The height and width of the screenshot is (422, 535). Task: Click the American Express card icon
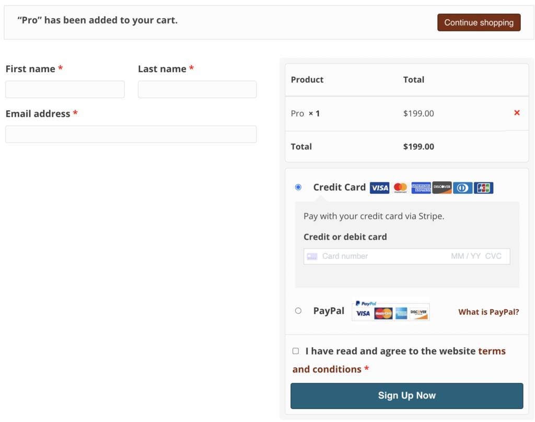click(421, 188)
